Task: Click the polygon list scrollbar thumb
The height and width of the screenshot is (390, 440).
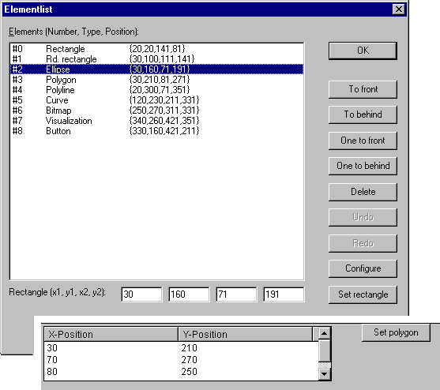Action: [325, 351]
